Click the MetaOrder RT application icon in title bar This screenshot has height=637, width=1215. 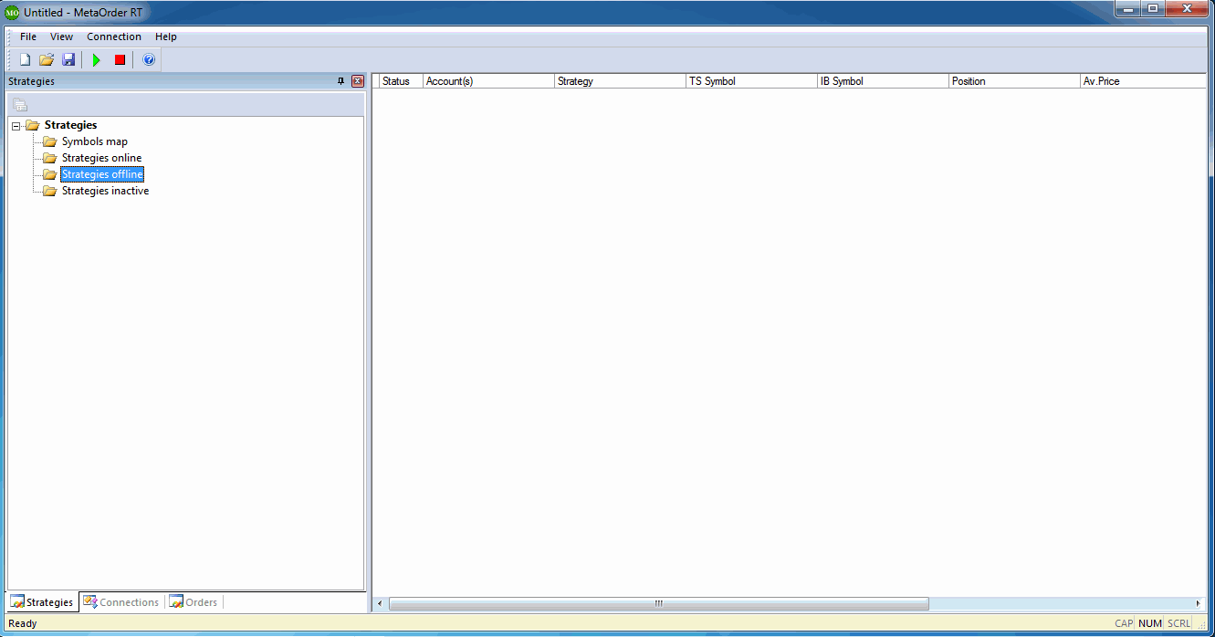[12, 12]
